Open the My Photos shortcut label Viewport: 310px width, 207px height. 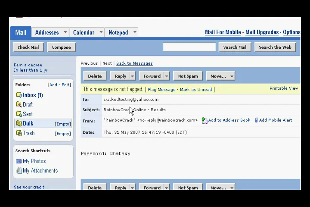pyautogui.click(x=34, y=161)
